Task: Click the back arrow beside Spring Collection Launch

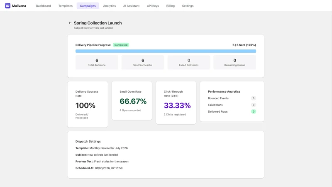Action: click(70, 23)
